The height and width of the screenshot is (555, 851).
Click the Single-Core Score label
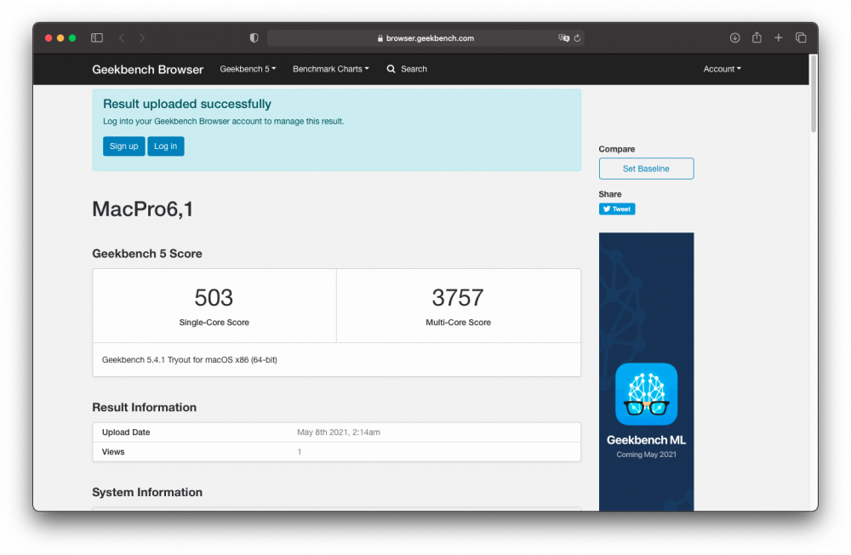(x=214, y=322)
